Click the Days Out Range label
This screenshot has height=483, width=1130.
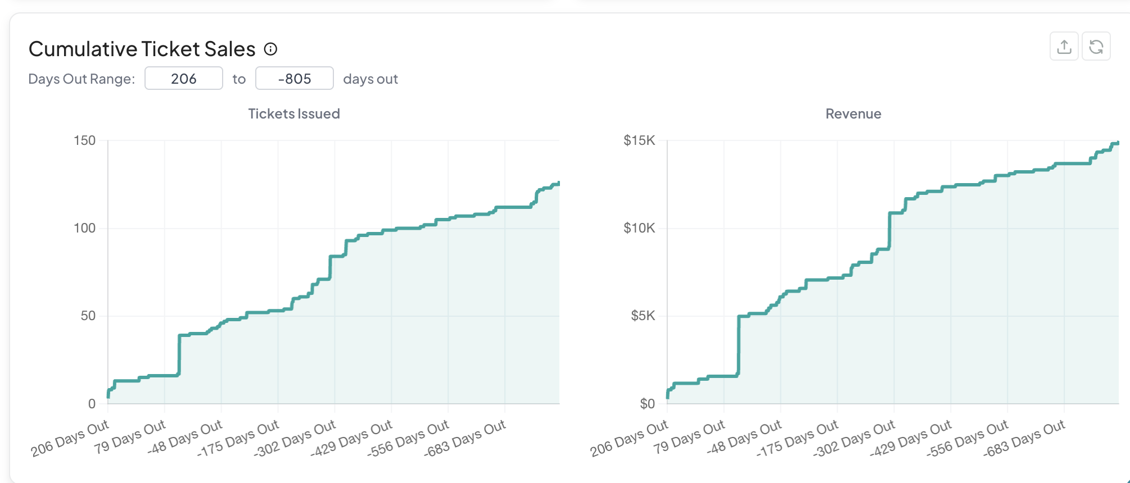pos(82,79)
